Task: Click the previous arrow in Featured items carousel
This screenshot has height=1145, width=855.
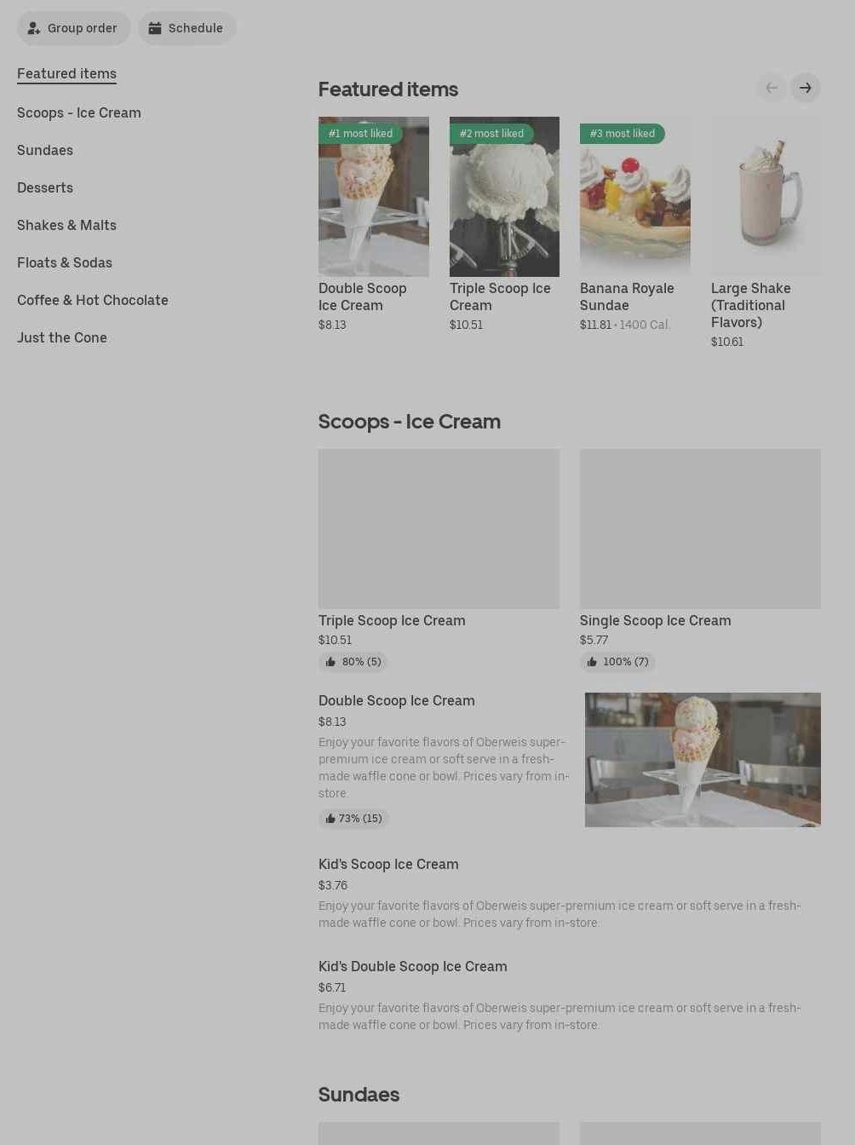Action: (x=772, y=88)
